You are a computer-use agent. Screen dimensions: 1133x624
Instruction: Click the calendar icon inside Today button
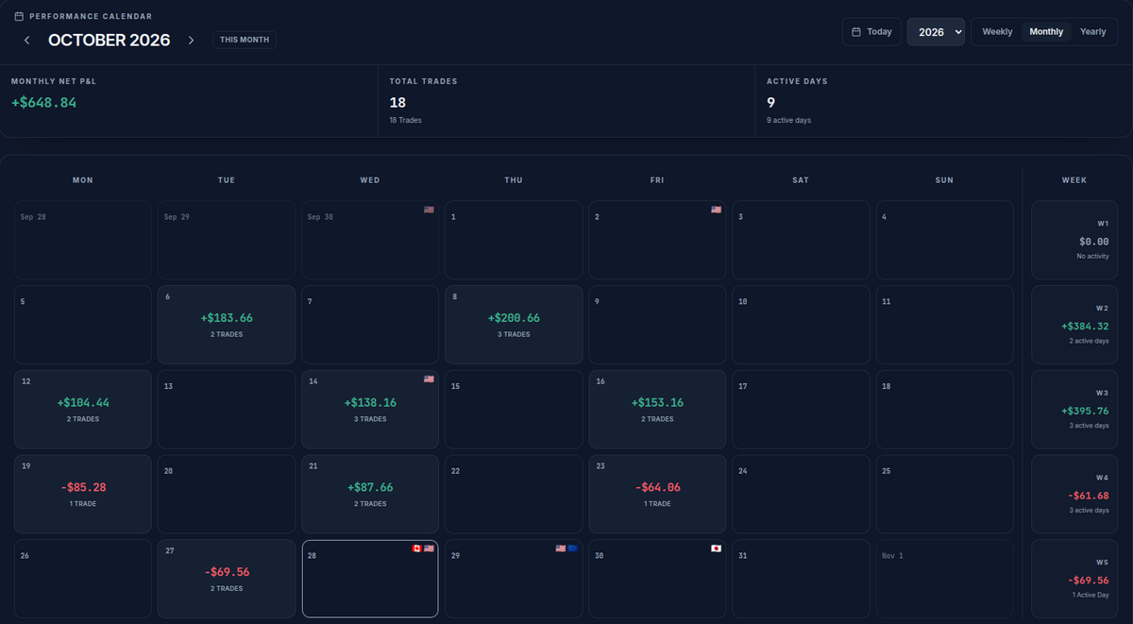856,31
